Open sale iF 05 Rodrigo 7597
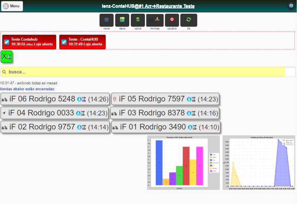 [x=165, y=99]
